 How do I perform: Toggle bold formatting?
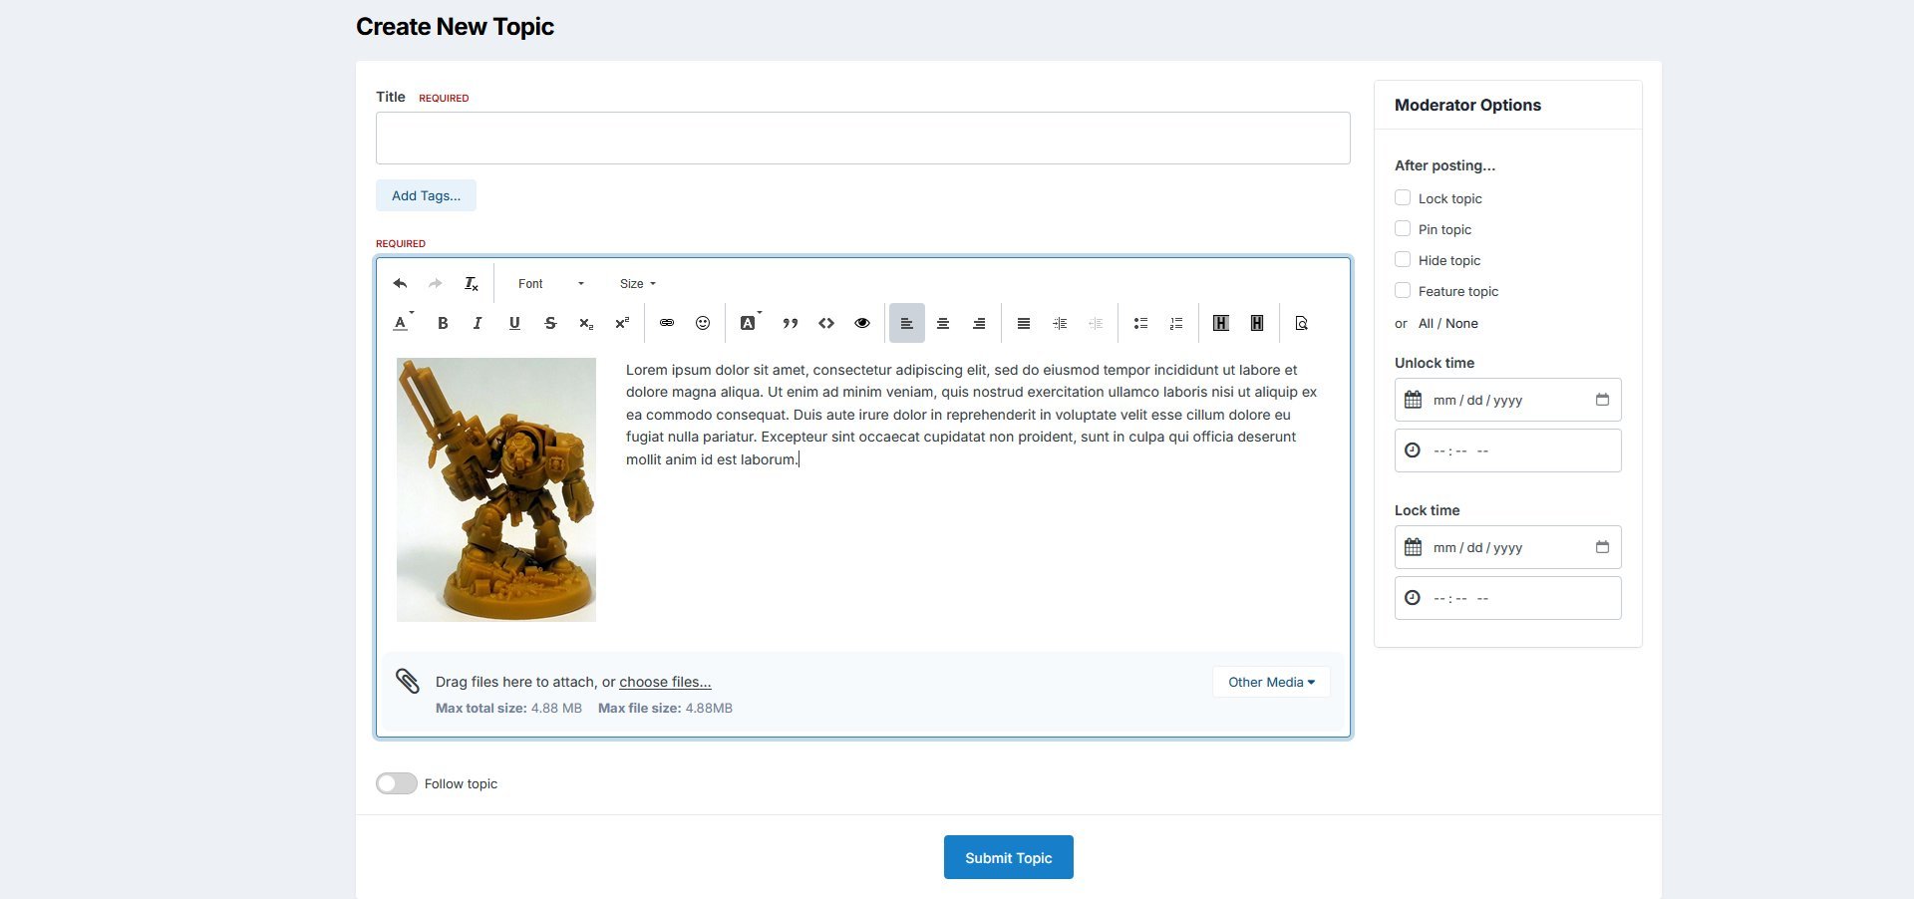click(x=443, y=323)
